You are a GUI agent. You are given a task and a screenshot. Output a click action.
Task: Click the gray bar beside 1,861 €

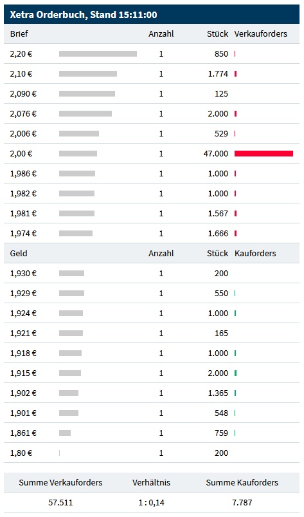[65, 433]
